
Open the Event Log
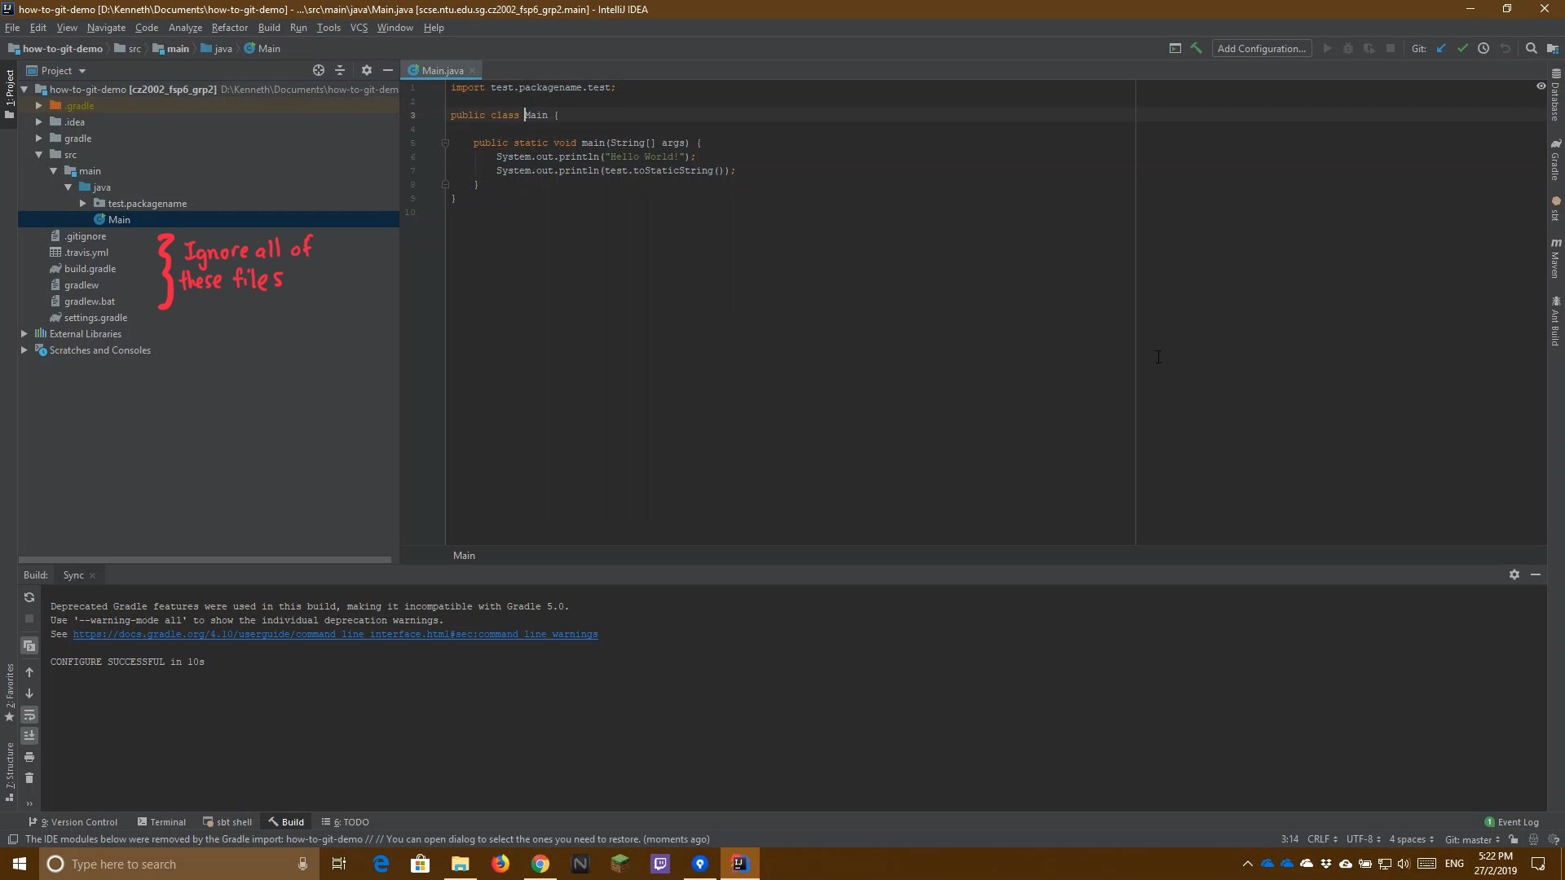(1511, 821)
